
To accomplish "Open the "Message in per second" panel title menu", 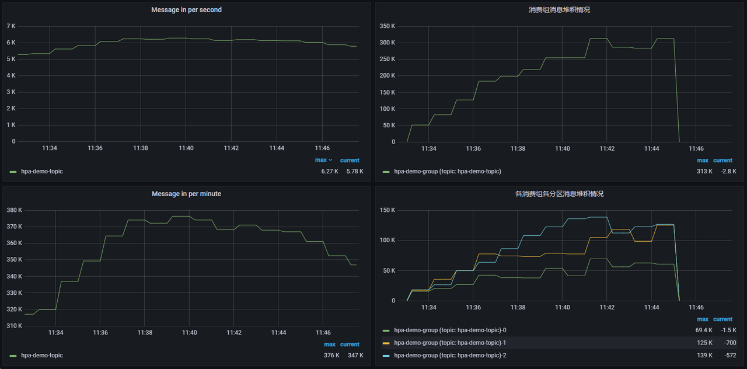I will [186, 10].
